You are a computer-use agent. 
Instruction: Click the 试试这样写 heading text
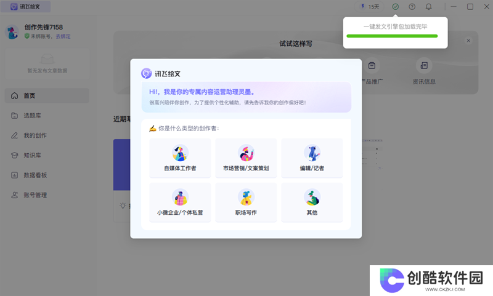pyautogui.click(x=296, y=44)
